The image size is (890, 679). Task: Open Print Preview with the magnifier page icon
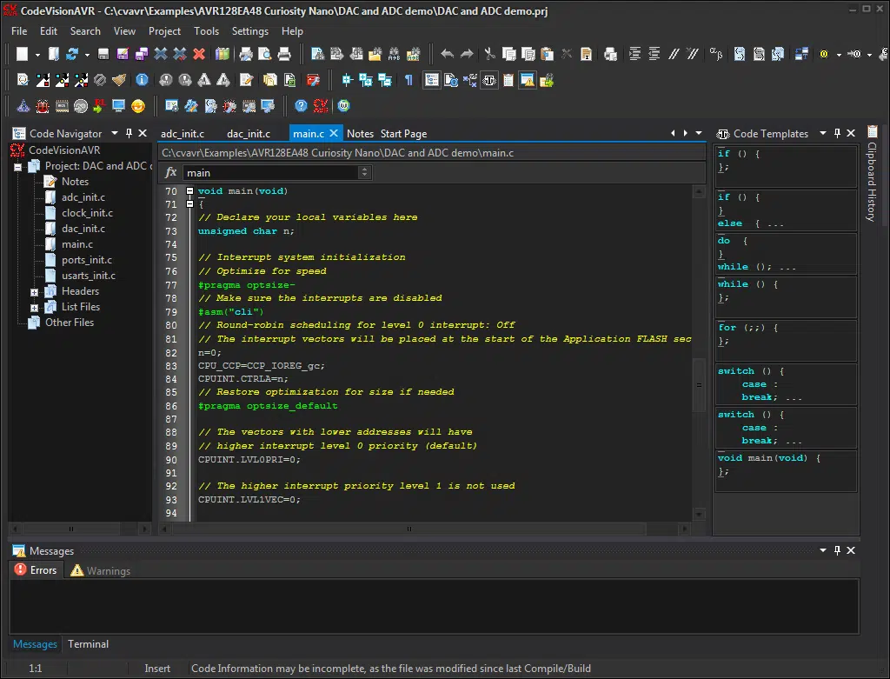coord(265,54)
